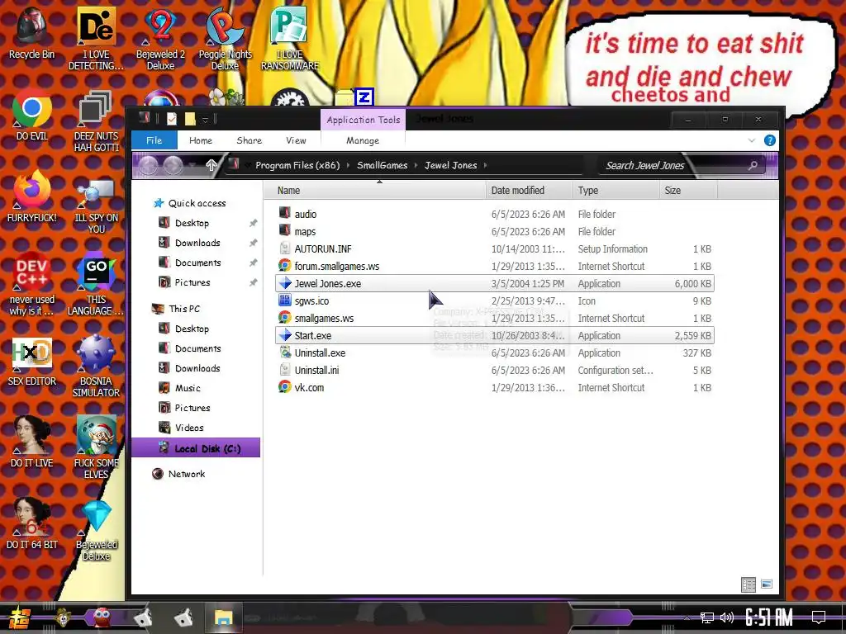Launch Peggle Nights Deluxe desktop shortcut
This screenshot has width=846, height=634.
225,38
